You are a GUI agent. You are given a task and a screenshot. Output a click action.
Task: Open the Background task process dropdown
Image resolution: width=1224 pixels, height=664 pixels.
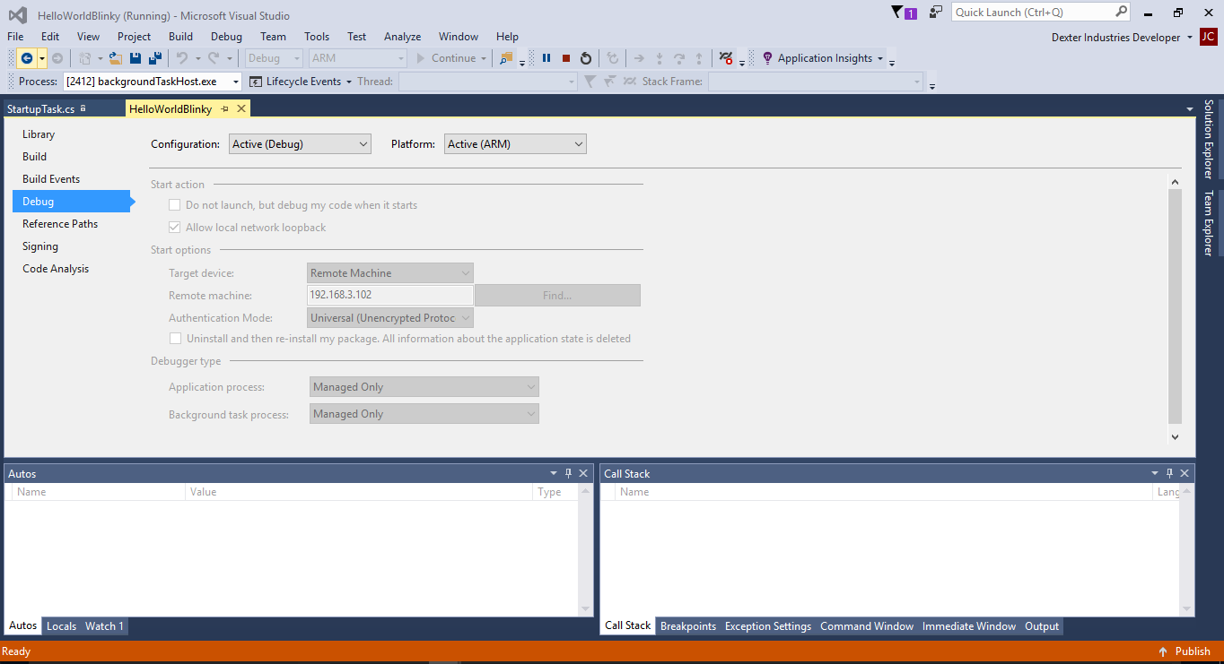424,414
